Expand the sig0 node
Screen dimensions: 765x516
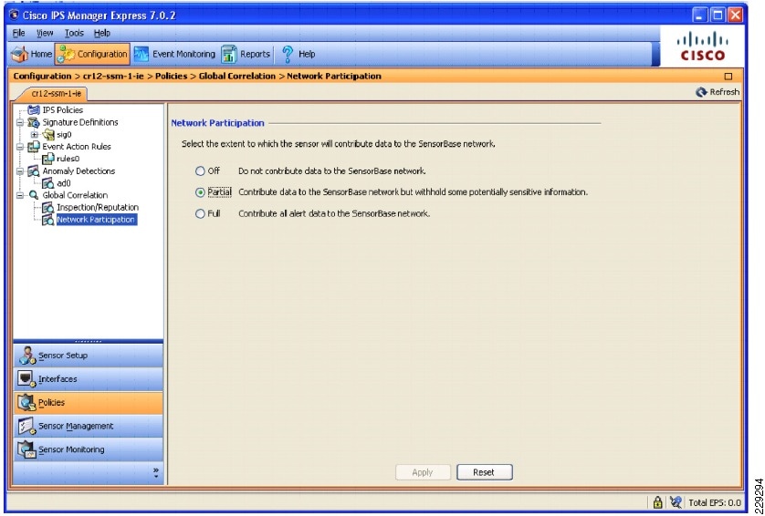(34, 135)
